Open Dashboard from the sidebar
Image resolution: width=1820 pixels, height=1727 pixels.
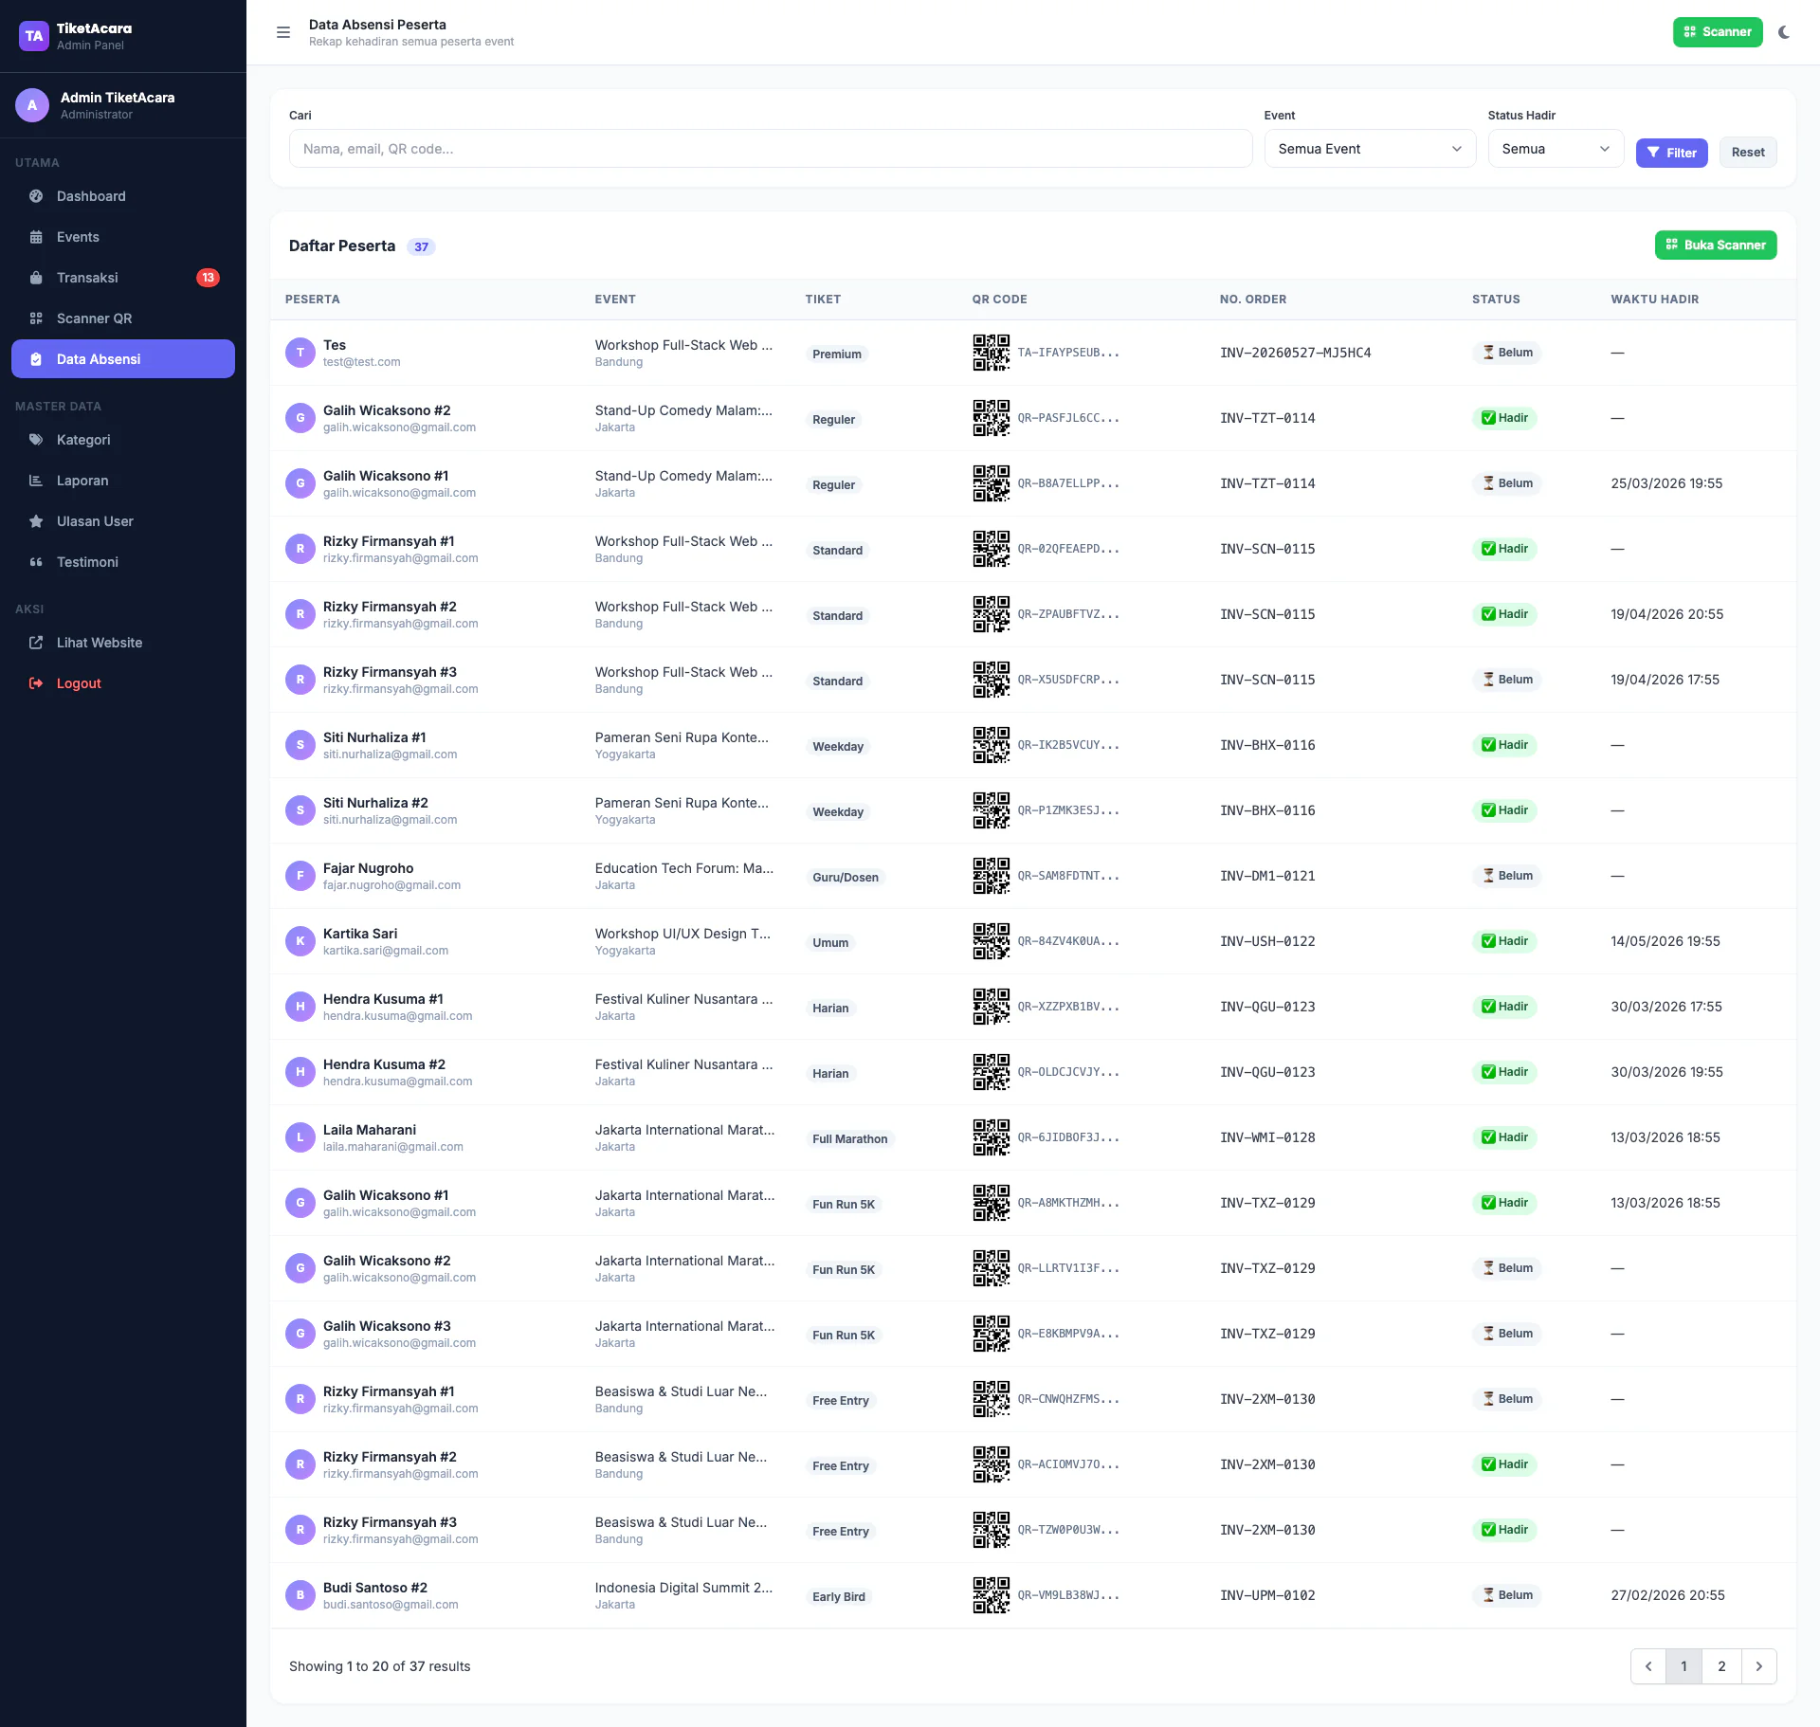(x=123, y=196)
